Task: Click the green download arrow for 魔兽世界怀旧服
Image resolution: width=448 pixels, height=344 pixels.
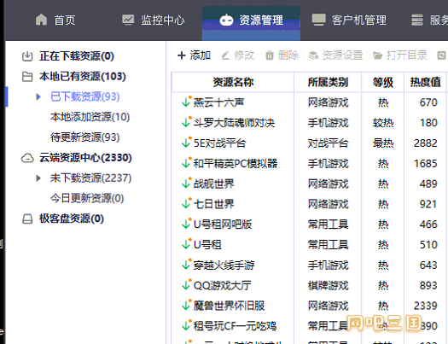Action: click(186, 306)
